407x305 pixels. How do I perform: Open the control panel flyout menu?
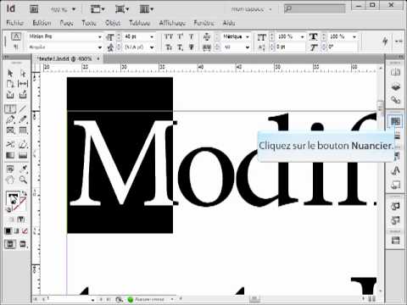click(399, 42)
